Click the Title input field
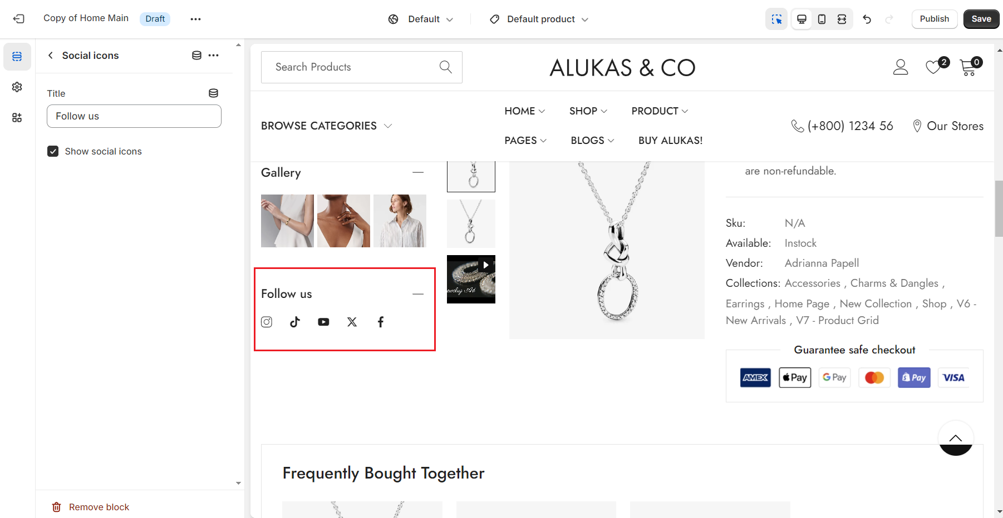1003x518 pixels. pyautogui.click(x=134, y=116)
